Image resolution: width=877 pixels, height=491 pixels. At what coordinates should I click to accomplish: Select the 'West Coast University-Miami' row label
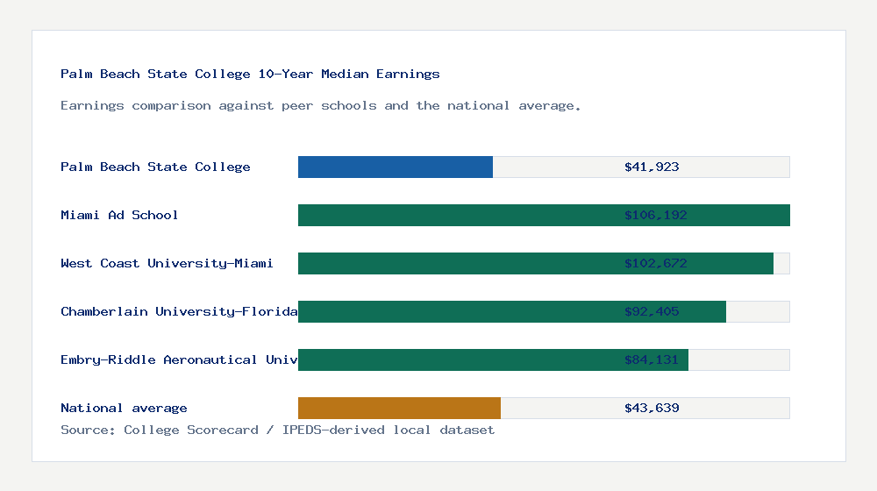[x=167, y=263]
